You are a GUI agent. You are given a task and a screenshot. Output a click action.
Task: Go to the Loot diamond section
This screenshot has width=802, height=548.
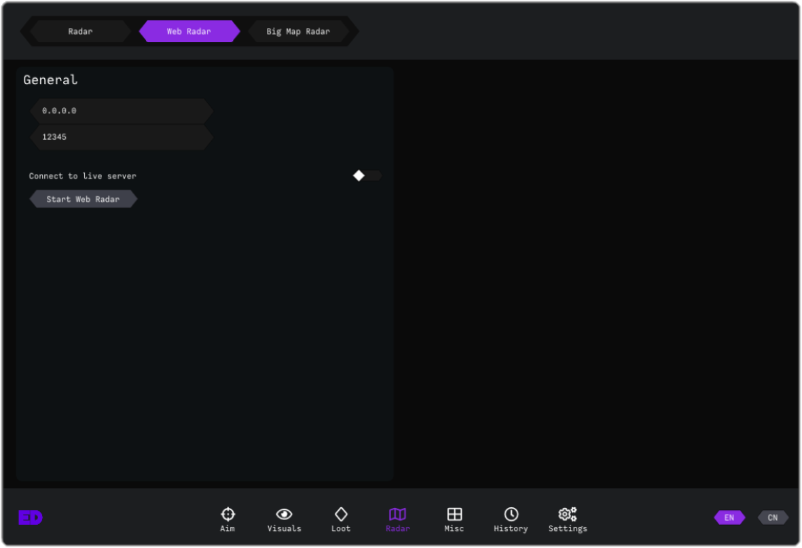341,519
